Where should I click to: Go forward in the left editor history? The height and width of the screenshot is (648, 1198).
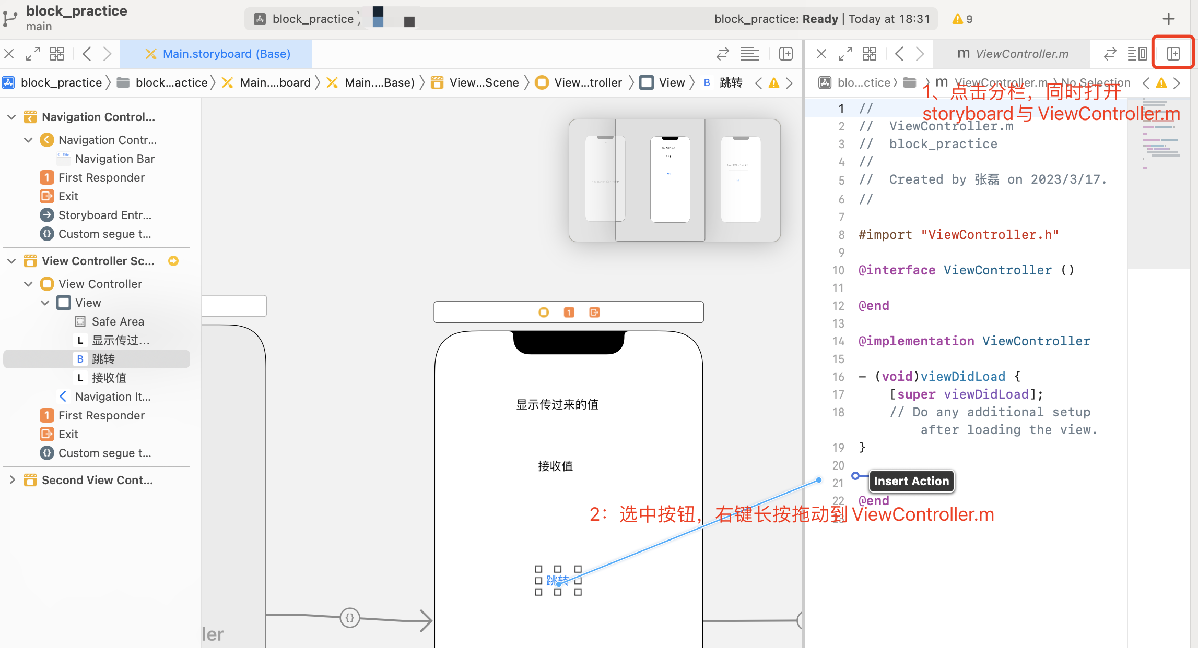coord(107,54)
